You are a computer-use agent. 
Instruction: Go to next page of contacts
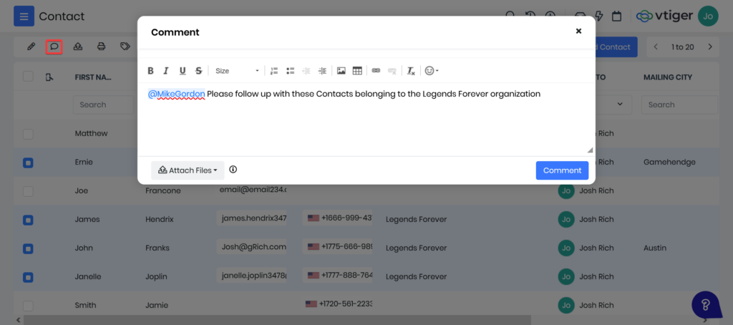pos(710,47)
